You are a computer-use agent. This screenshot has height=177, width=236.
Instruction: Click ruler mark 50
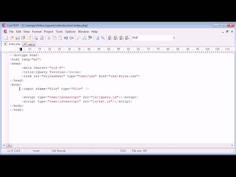coord(109,49)
